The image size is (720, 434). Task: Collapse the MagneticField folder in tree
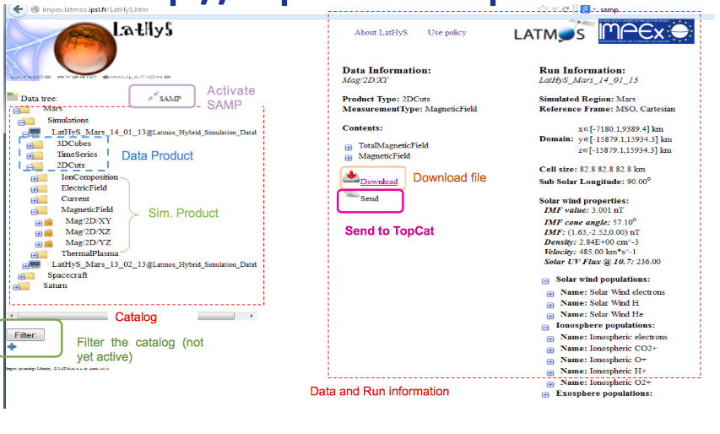click(35, 212)
